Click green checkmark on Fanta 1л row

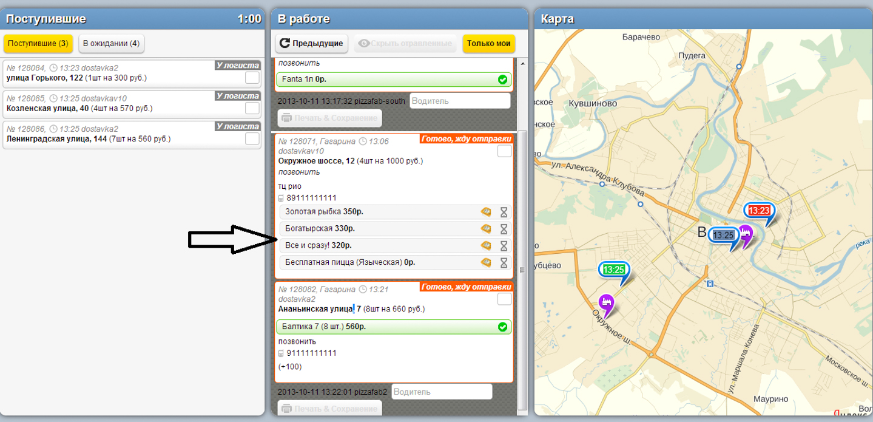(x=502, y=80)
